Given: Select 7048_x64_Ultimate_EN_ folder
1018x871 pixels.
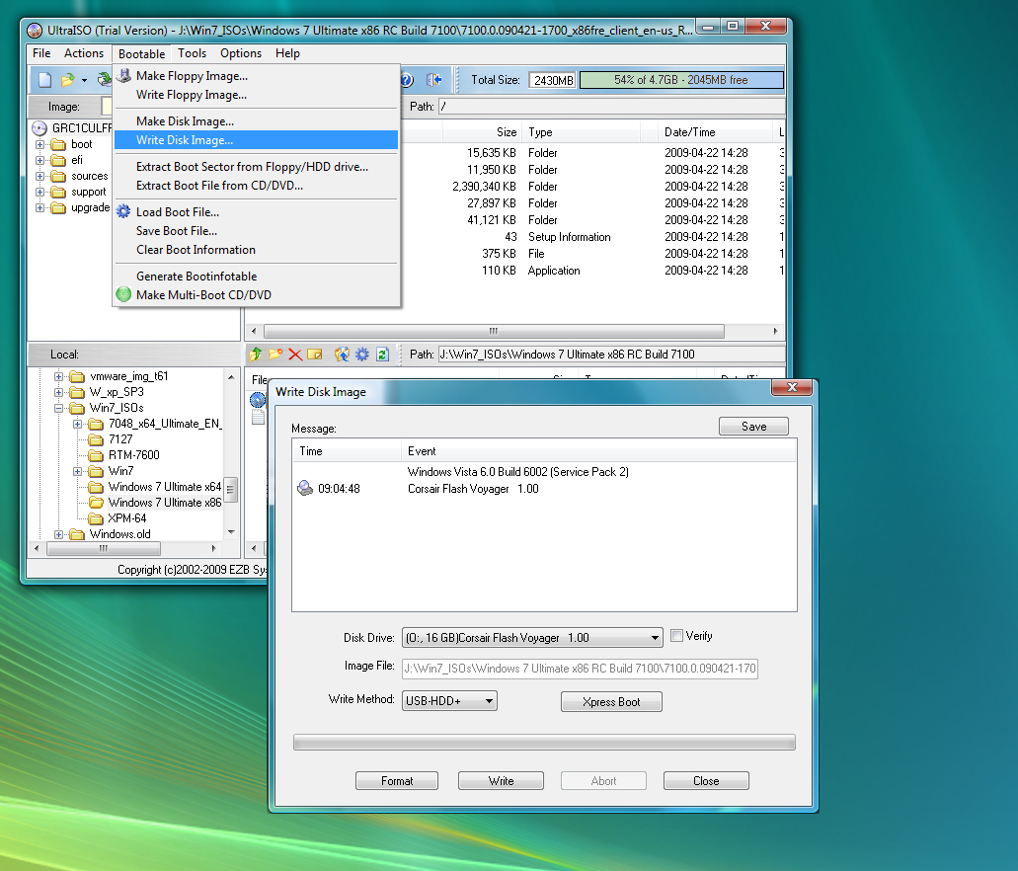Looking at the screenshot, I should pos(165,424).
